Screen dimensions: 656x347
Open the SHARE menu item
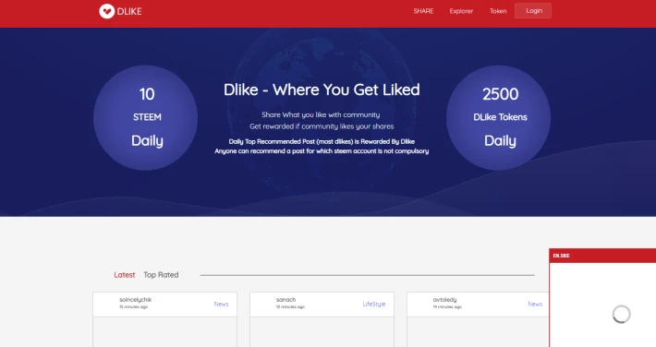pyautogui.click(x=423, y=11)
